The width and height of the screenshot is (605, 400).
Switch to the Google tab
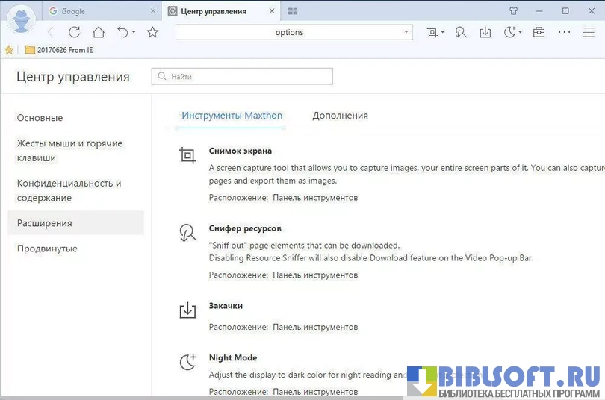(x=101, y=11)
